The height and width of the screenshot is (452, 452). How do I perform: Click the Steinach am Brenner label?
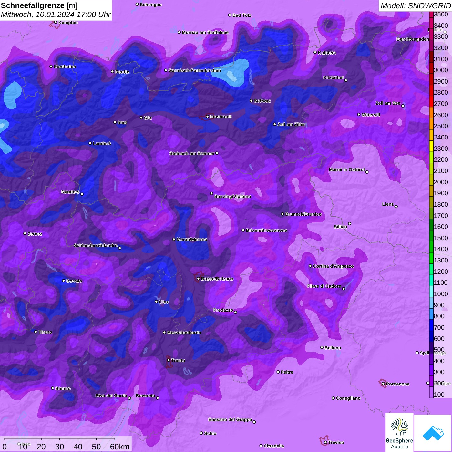[x=192, y=153]
